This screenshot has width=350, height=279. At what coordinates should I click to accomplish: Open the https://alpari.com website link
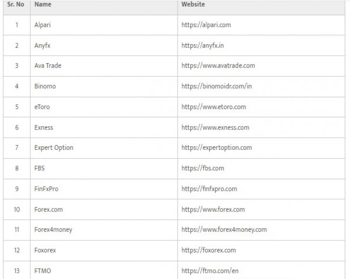(206, 25)
